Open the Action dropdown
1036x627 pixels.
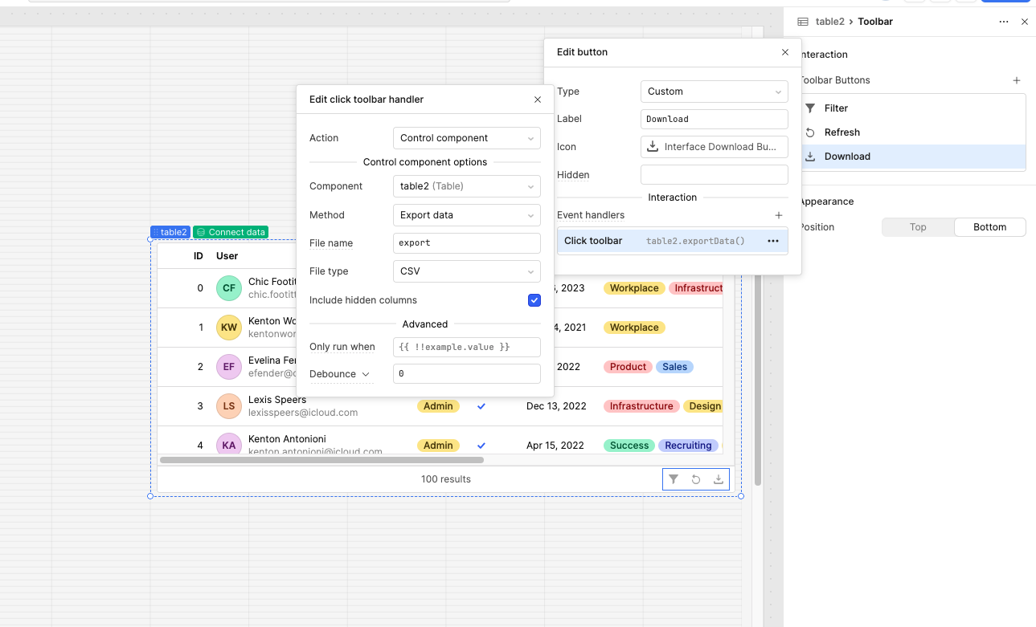[x=466, y=138]
